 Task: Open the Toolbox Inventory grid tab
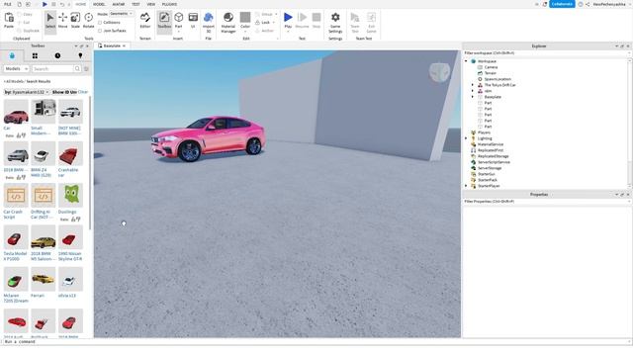point(35,55)
